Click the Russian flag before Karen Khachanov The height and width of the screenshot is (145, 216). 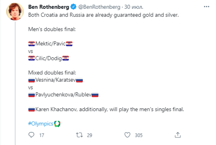point(32,109)
